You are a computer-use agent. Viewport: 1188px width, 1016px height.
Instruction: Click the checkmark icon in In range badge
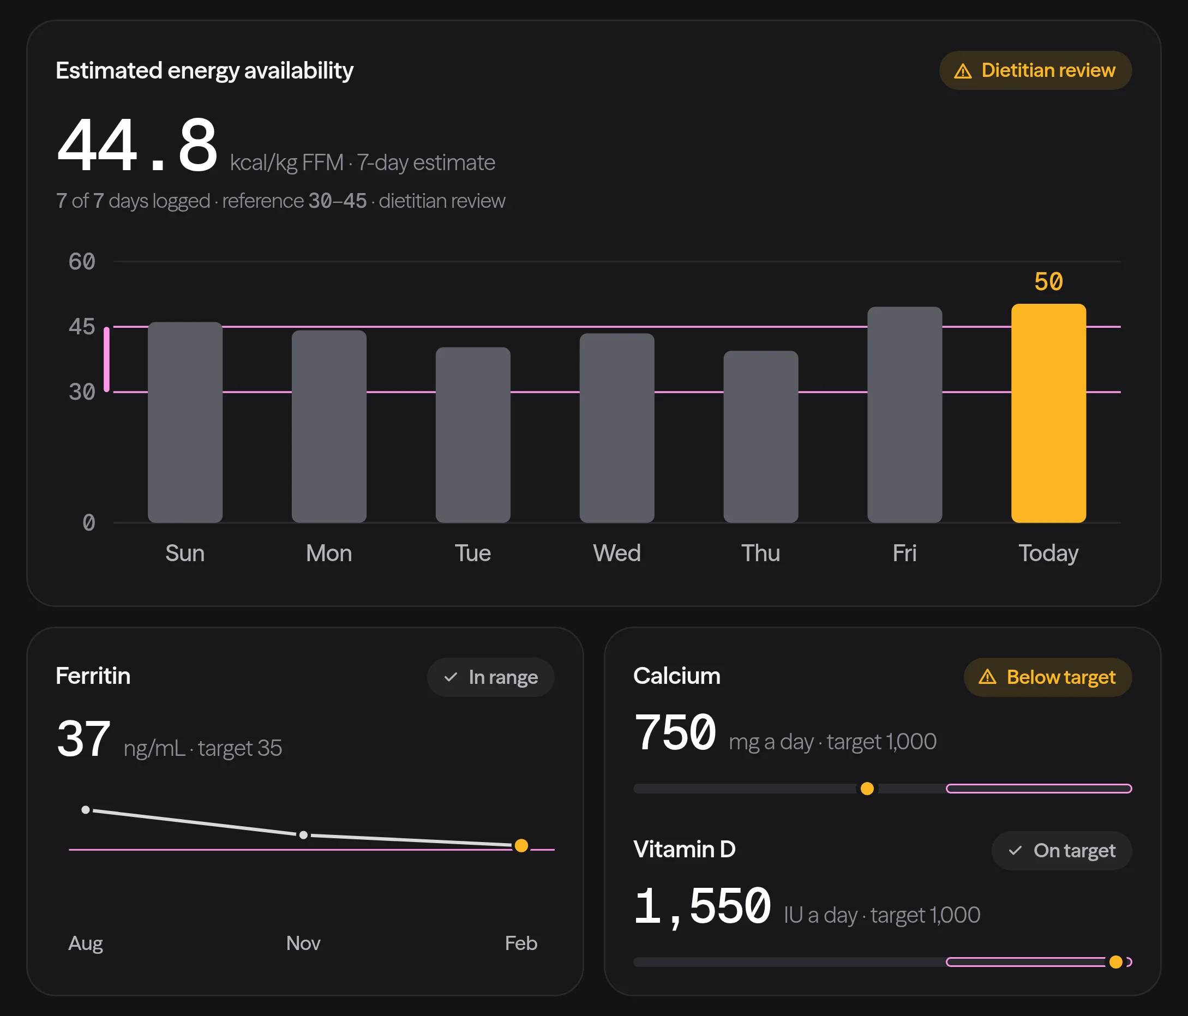tap(451, 677)
